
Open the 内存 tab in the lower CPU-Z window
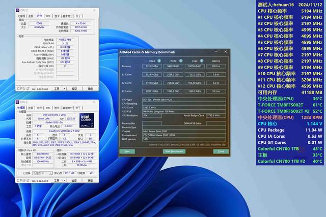pyautogui.click(x=39, y=108)
